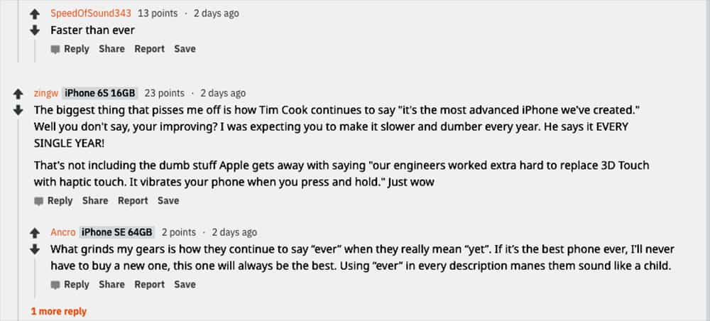This screenshot has height=321, width=710.
Task: Share Ancro's comment
Action: [x=111, y=285]
